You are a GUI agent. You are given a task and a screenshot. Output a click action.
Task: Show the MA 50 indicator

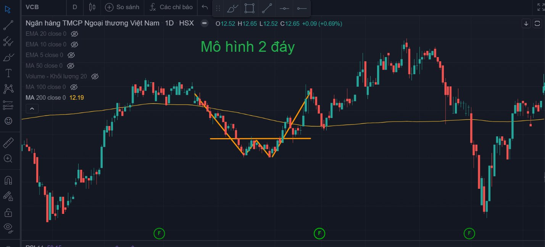[x=71, y=66]
